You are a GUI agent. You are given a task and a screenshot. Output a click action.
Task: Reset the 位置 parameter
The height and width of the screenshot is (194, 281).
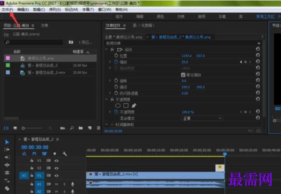point(258,55)
